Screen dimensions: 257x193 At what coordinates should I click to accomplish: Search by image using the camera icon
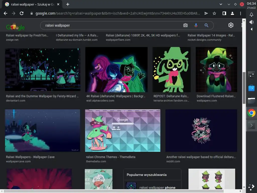(x=185, y=25)
